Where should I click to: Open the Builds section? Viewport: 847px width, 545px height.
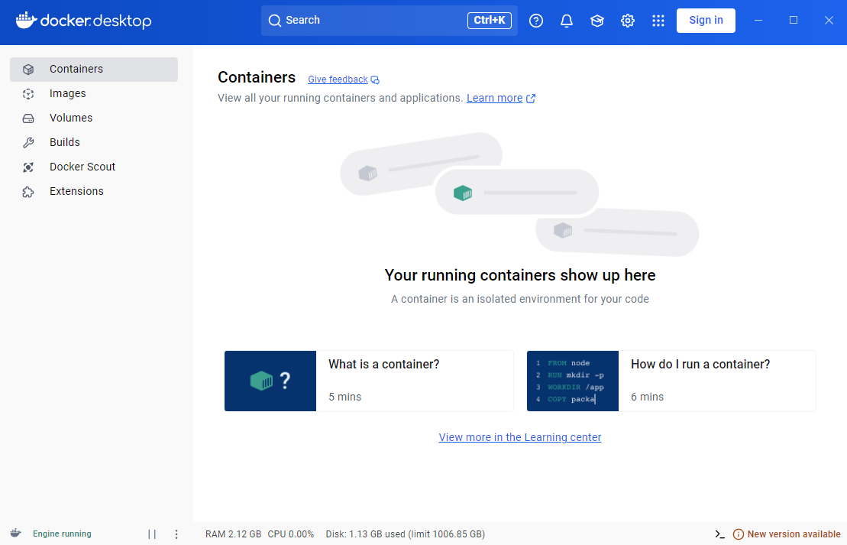pyautogui.click(x=94, y=143)
